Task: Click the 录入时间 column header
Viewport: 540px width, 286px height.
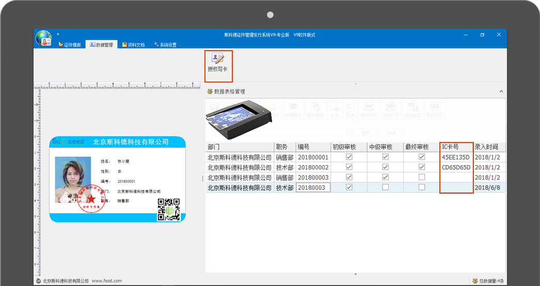Action: click(489, 147)
